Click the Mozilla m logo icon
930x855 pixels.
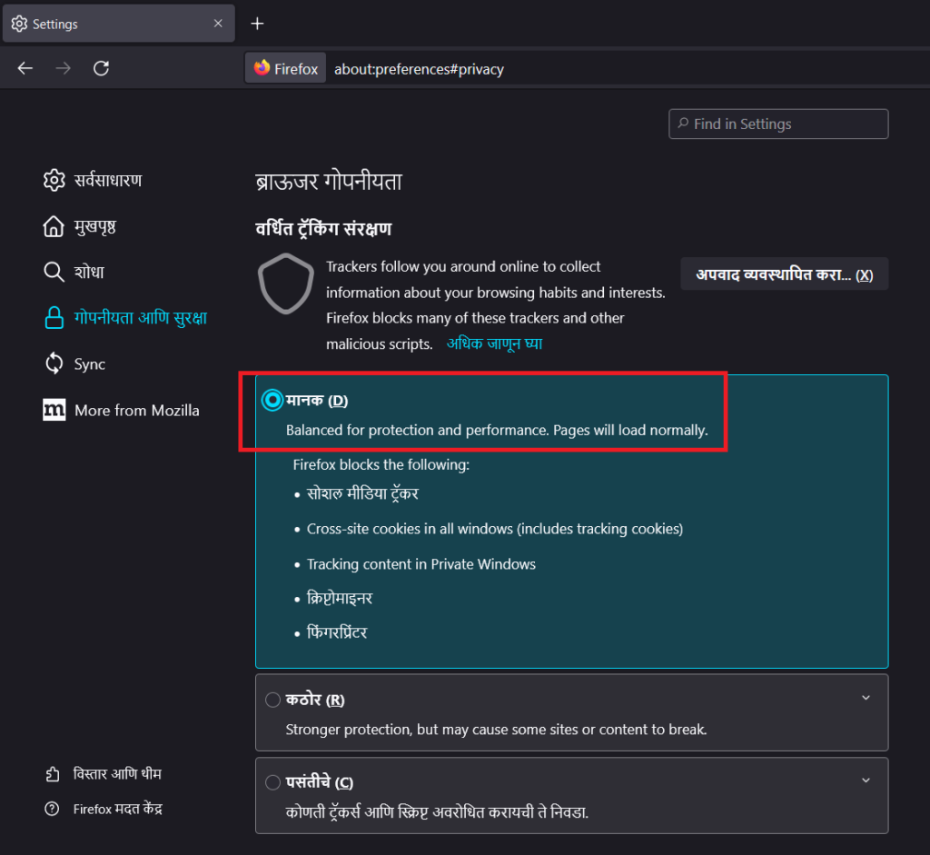(54, 410)
